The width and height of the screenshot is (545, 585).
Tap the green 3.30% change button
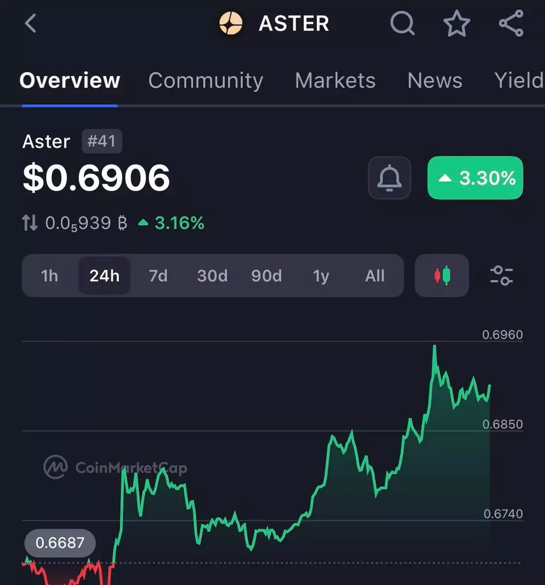(475, 177)
